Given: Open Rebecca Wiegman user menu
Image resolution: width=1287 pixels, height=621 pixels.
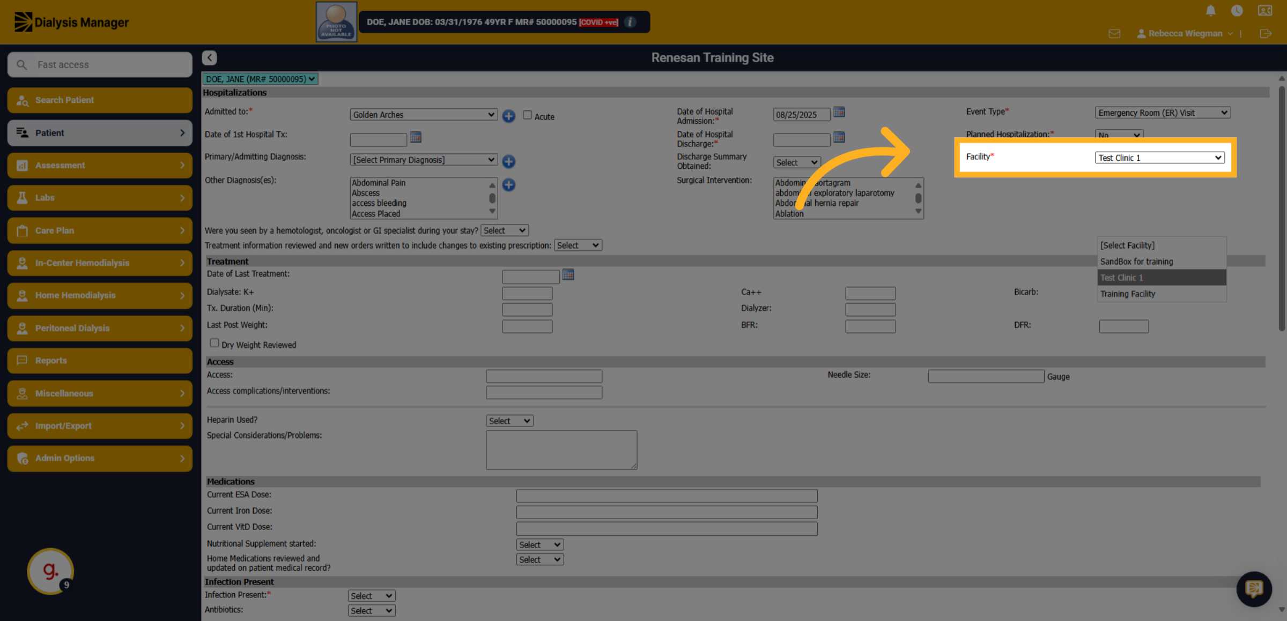Looking at the screenshot, I should (1185, 34).
